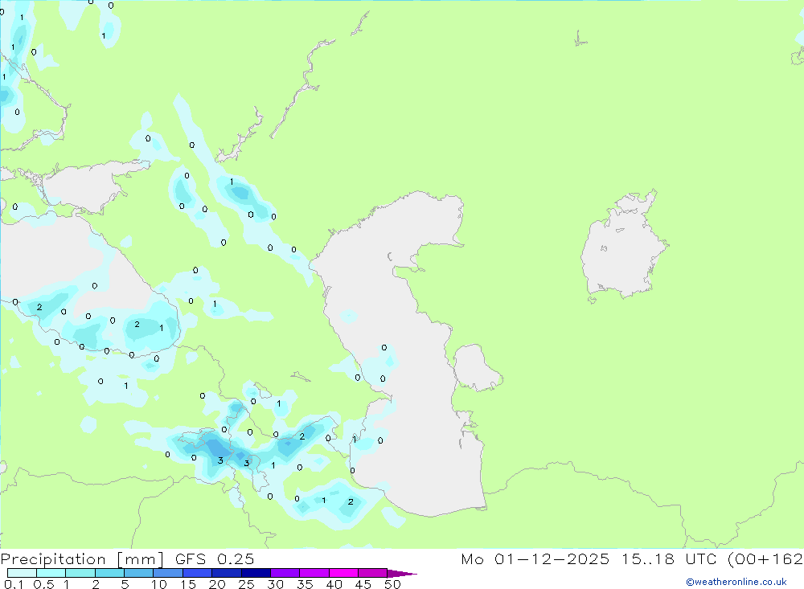Select the 30–35 mm purple legend swatch
Image resolution: width=804 pixels, height=589 pixels.
pyautogui.click(x=285, y=573)
